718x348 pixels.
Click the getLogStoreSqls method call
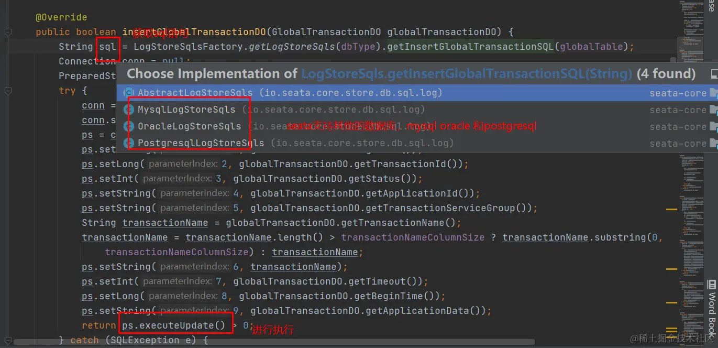click(292, 47)
